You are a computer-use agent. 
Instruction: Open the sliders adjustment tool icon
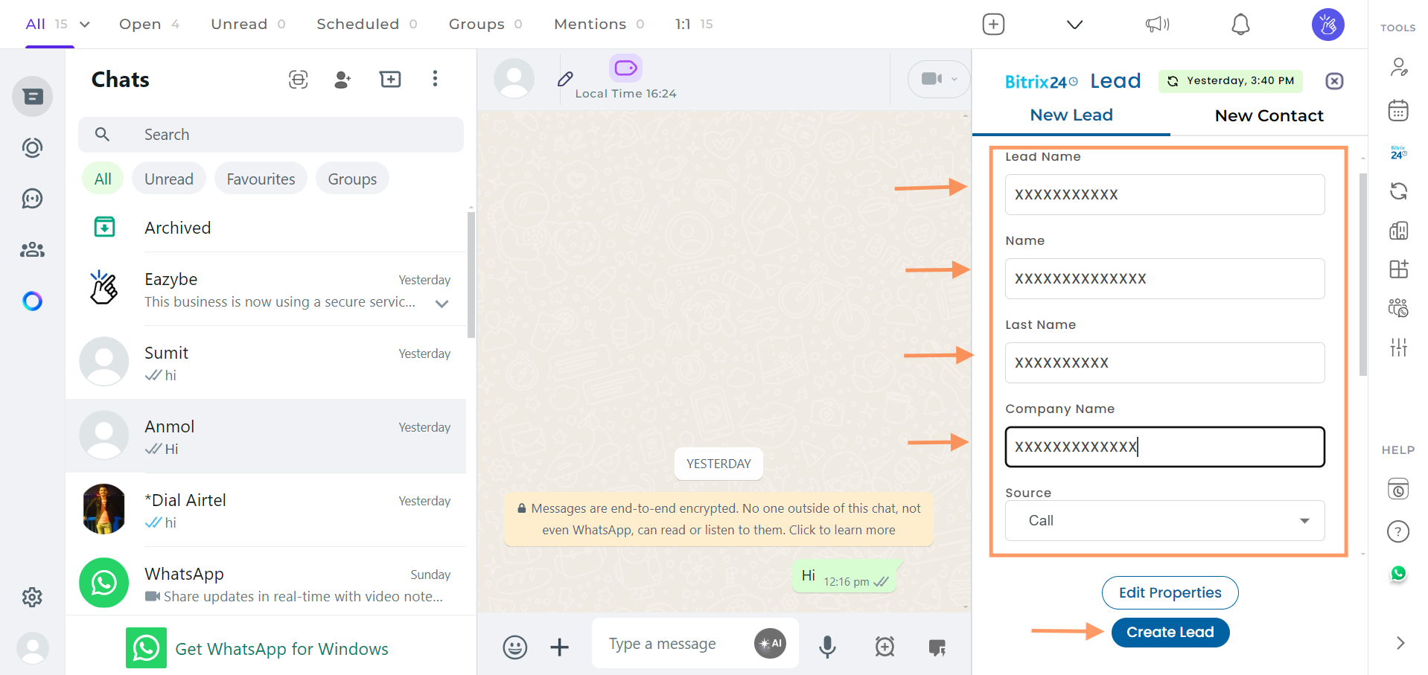click(x=1398, y=347)
